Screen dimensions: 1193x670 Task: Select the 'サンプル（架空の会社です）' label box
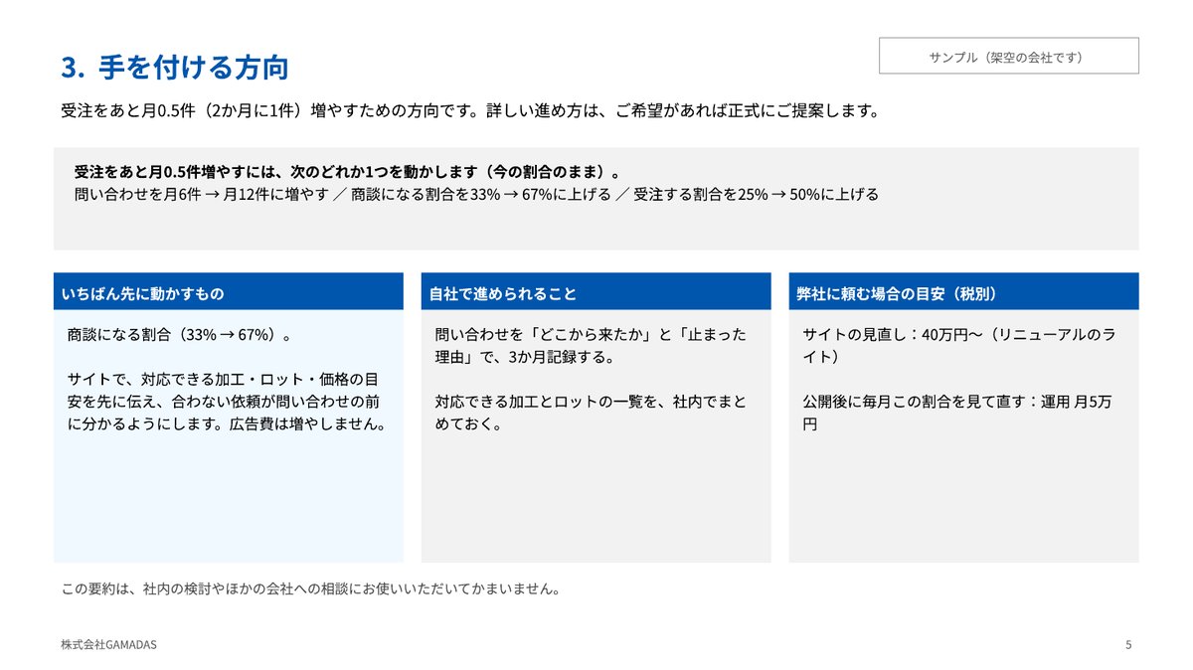1009,57
